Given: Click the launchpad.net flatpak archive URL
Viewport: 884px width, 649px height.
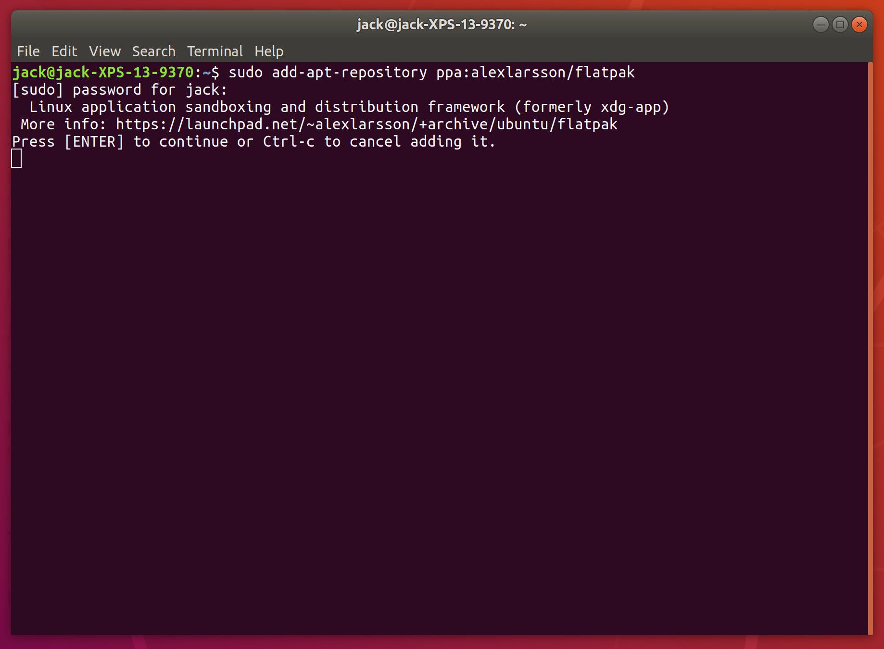Looking at the screenshot, I should [x=366, y=124].
